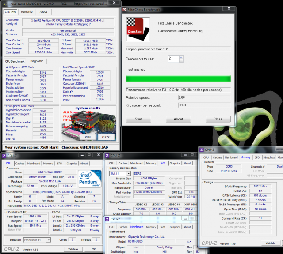This screenshot has width=283, height=254.
Task: Click the Fibonacci digits 5341 ALU value
Action: pos(43,72)
